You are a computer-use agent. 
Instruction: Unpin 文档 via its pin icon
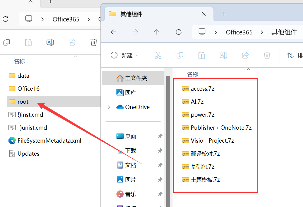tap(160, 165)
